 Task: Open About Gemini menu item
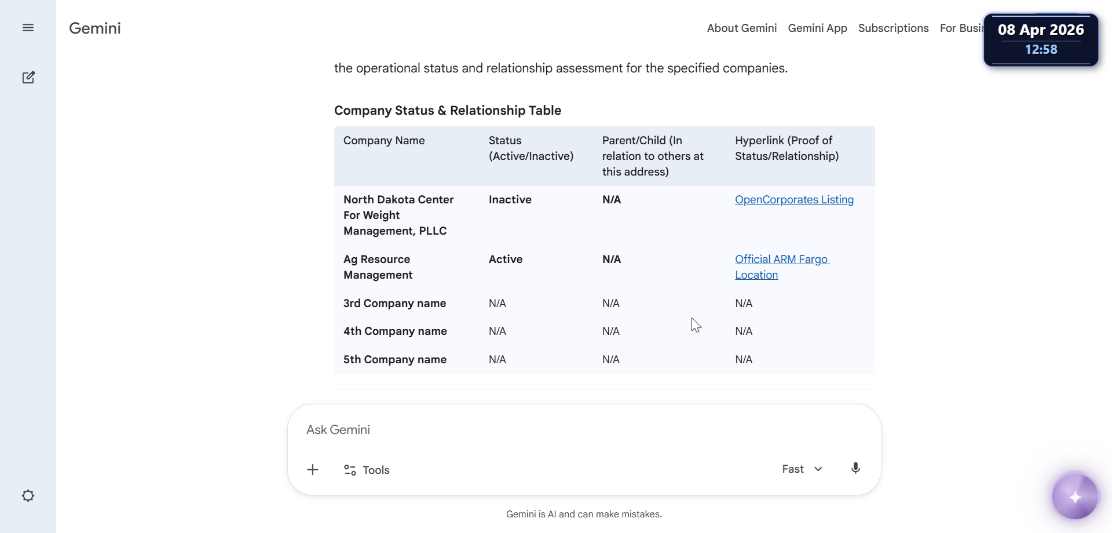(x=741, y=28)
